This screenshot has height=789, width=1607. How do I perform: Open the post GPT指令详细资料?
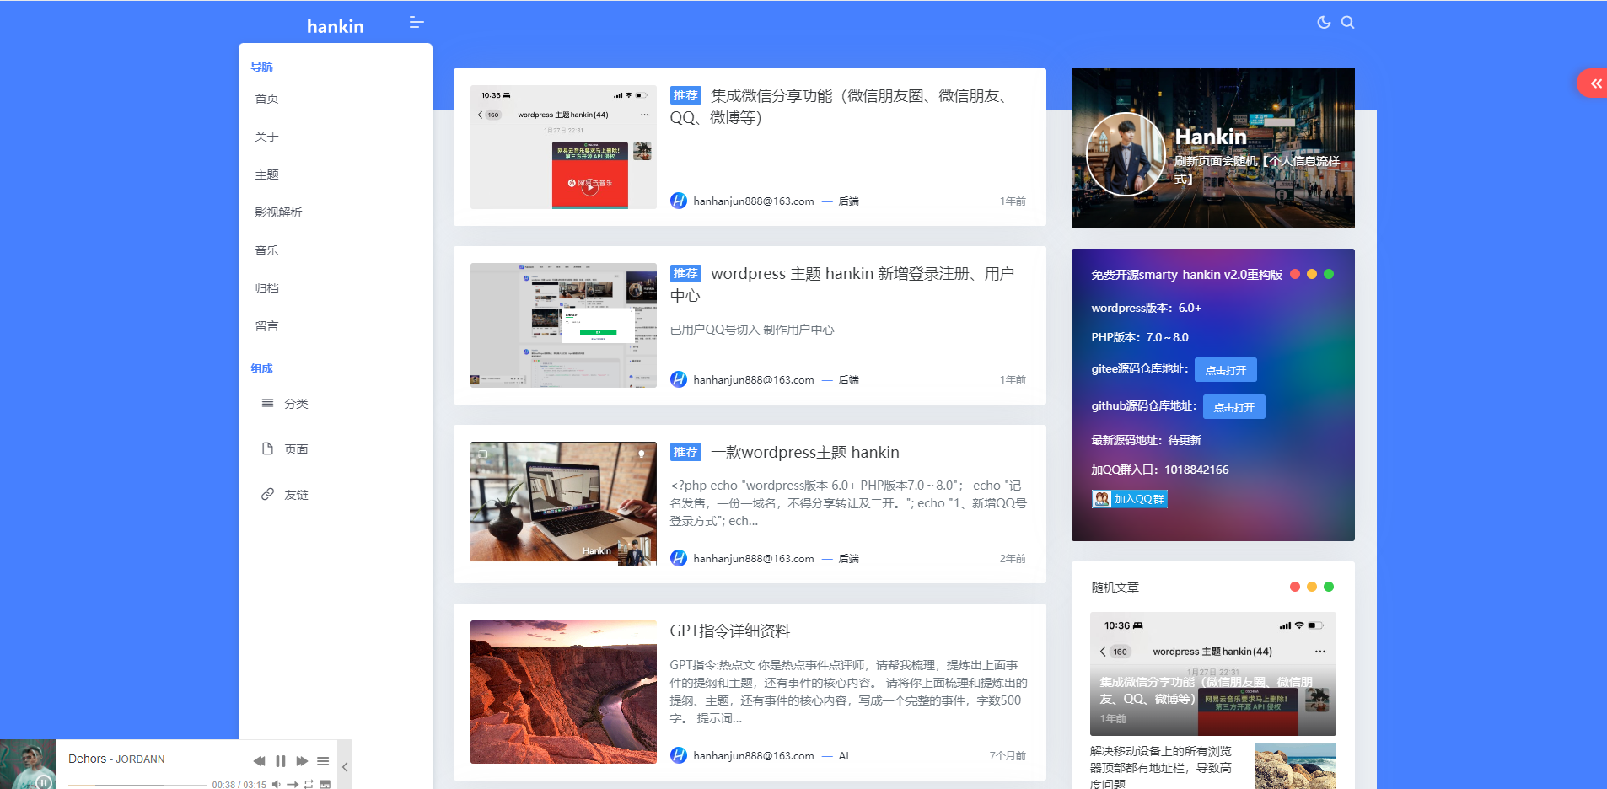pos(730,631)
